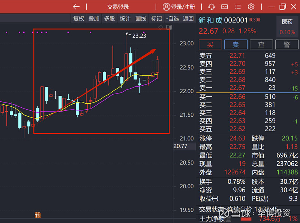
Task: Click -自选 to remove from watchlist
Action: 172,18
